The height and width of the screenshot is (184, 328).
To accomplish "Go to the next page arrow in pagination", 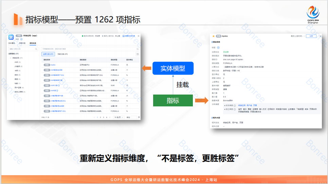I will tap(110, 117).
